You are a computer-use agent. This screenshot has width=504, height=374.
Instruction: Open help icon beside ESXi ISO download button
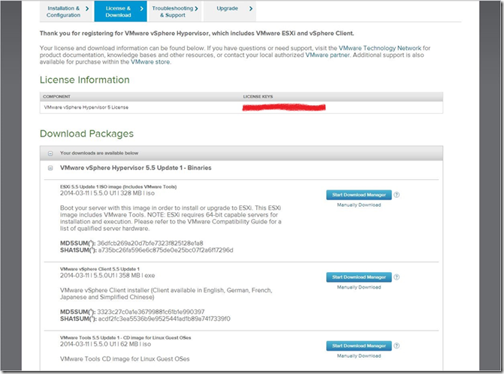[x=397, y=195]
